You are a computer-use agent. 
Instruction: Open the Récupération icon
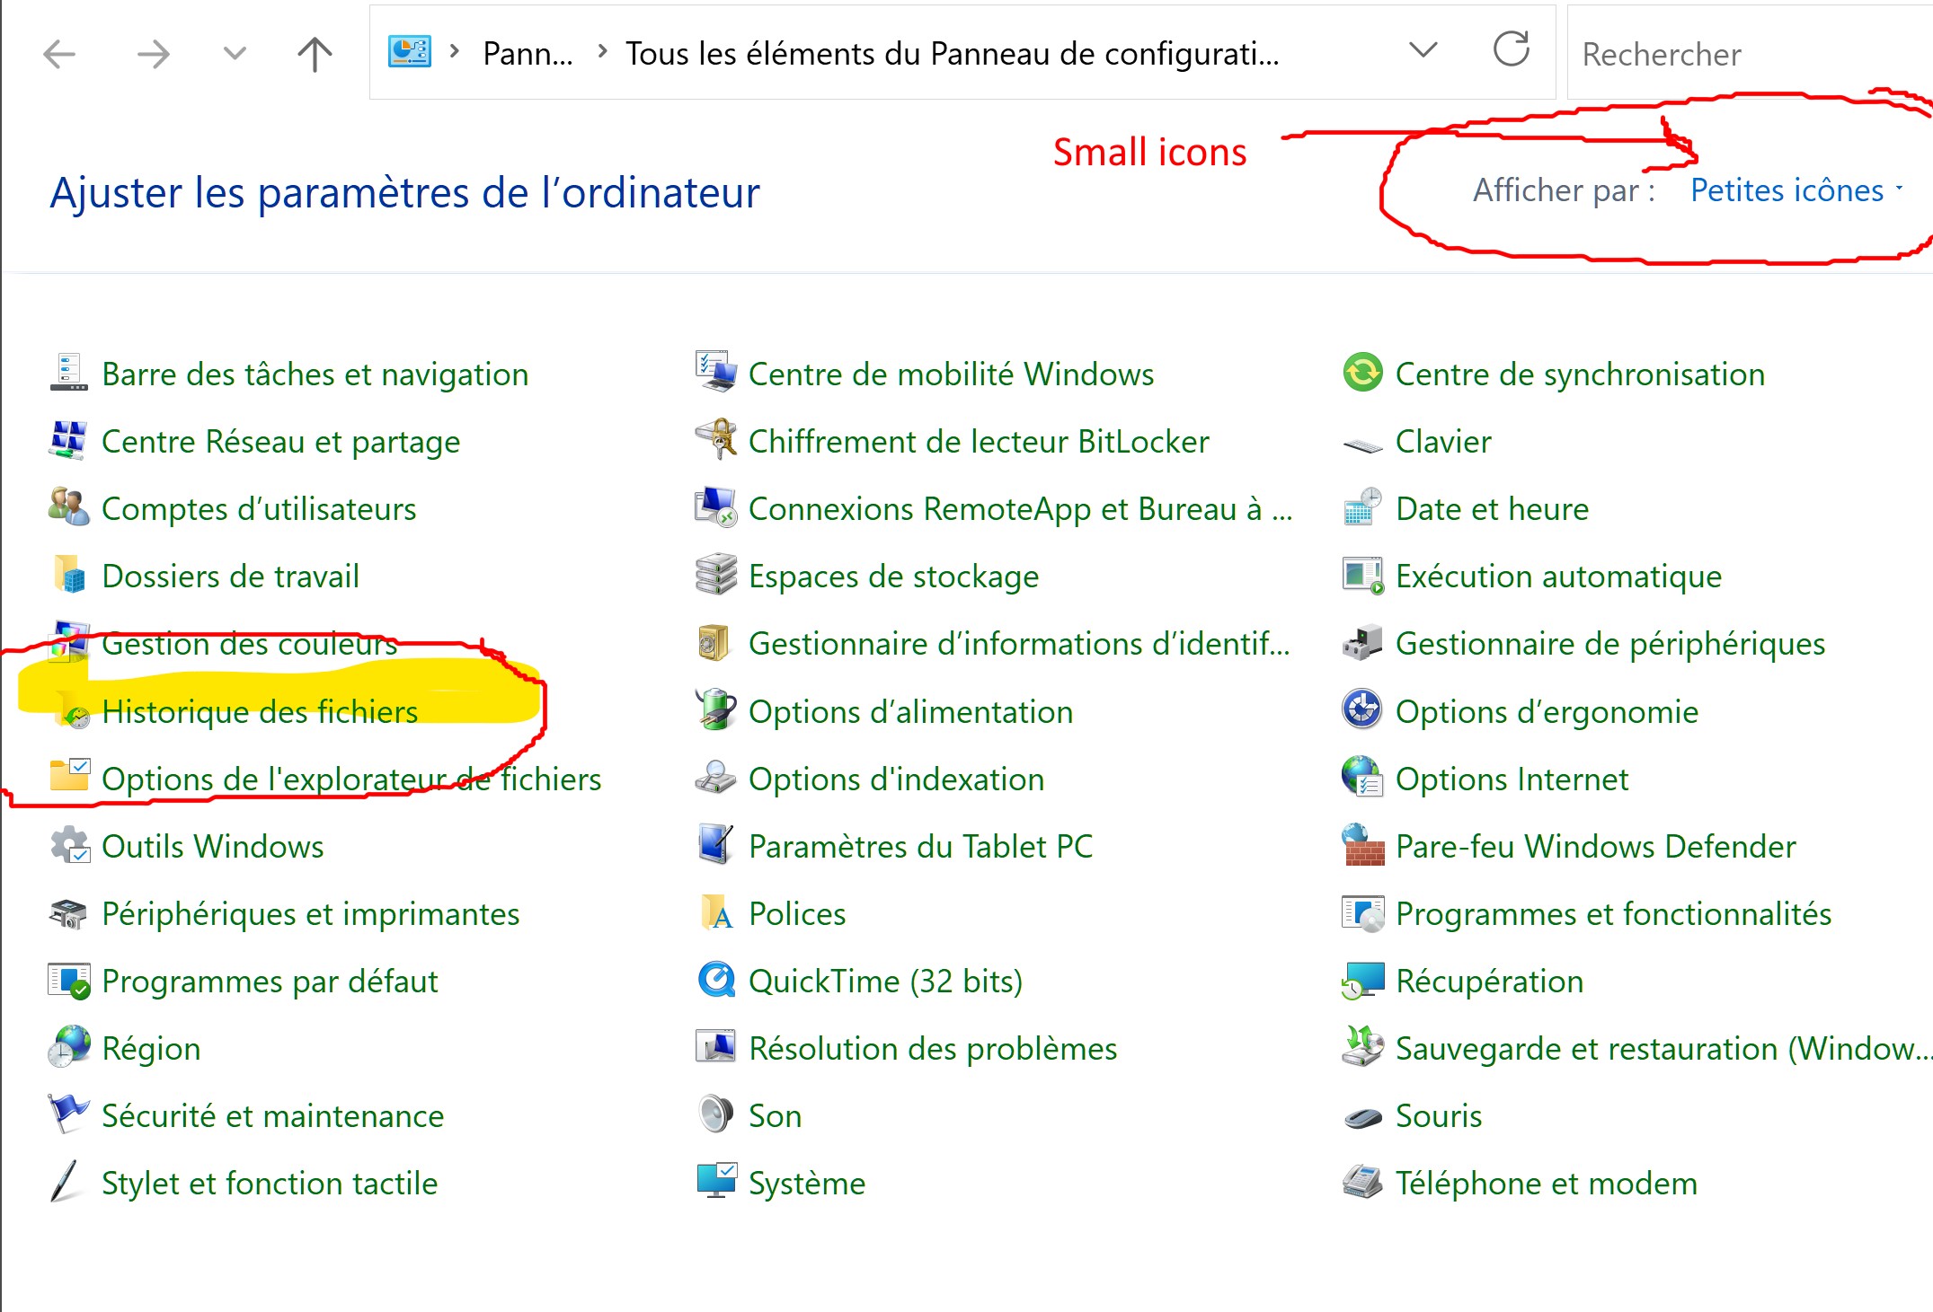pyautogui.click(x=1363, y=980)
